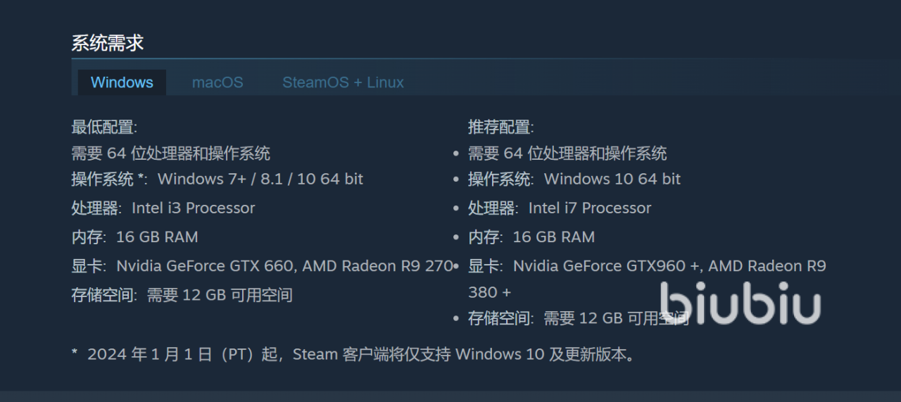Click the 推荐配置 label

coord(501,127)
